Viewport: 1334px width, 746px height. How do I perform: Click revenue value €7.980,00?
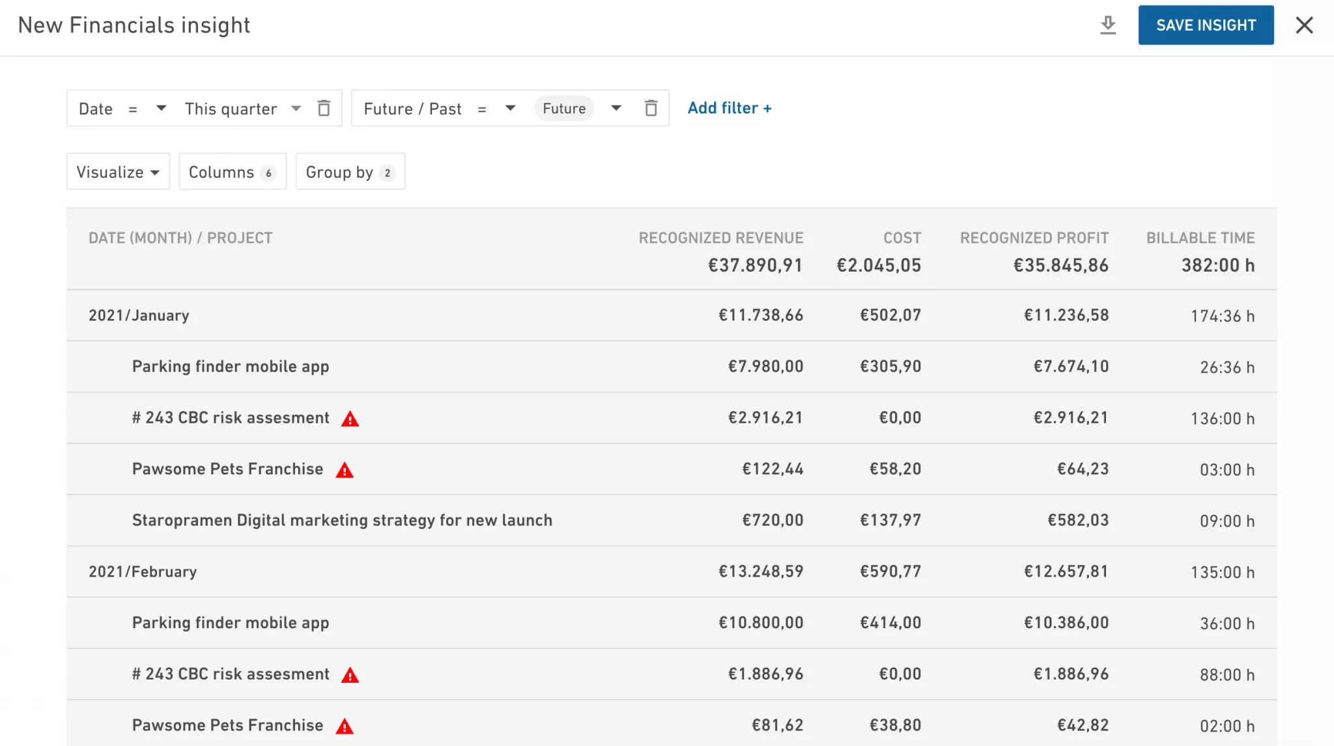point(765,367)
